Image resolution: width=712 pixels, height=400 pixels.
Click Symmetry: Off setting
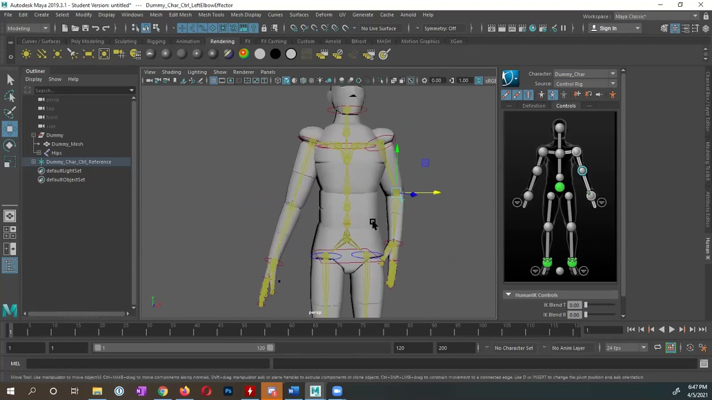(x=440, y=28)
